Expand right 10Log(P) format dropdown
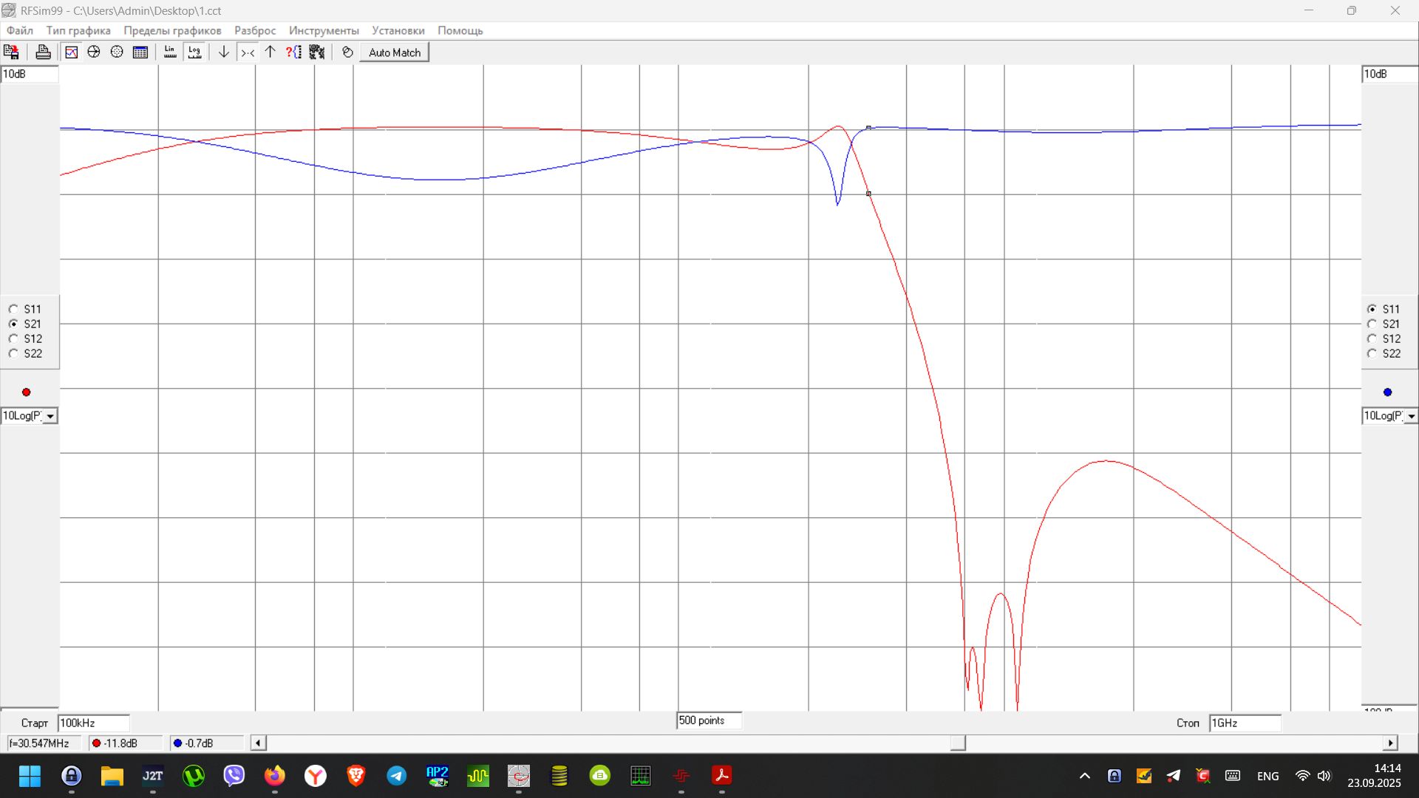 tap(1411, 416)
